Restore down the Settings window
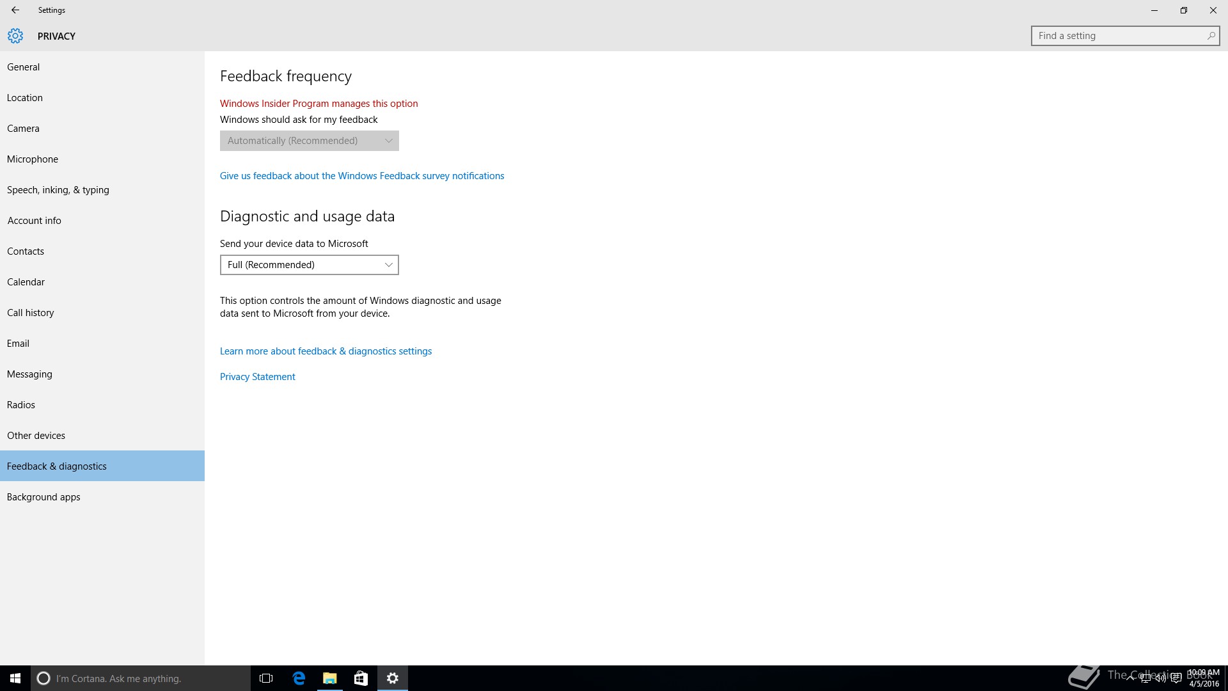Image resolution: width=1228 pixels, height=691 pixels. pos(1184,10)
